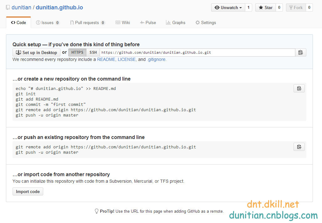Copy the create new repository commands
The height and width of the screenshot is (223, 322).
299,88
